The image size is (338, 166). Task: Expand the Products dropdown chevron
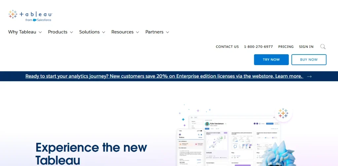pos(72,32)
